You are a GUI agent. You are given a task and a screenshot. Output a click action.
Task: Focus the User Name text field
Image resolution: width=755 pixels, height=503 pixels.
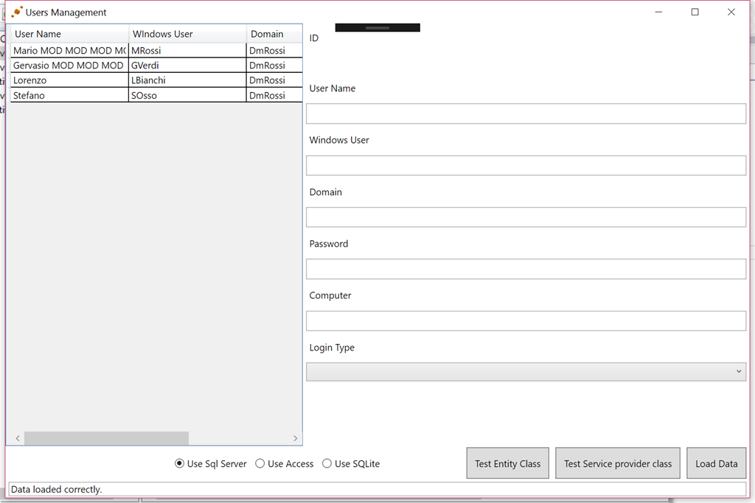pyautogui.click(x=526, y=113)
